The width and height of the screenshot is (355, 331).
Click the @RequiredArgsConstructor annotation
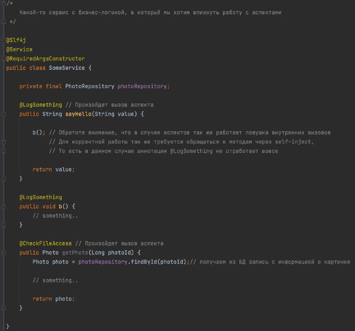pyautogui.click(x=46, y=59)
